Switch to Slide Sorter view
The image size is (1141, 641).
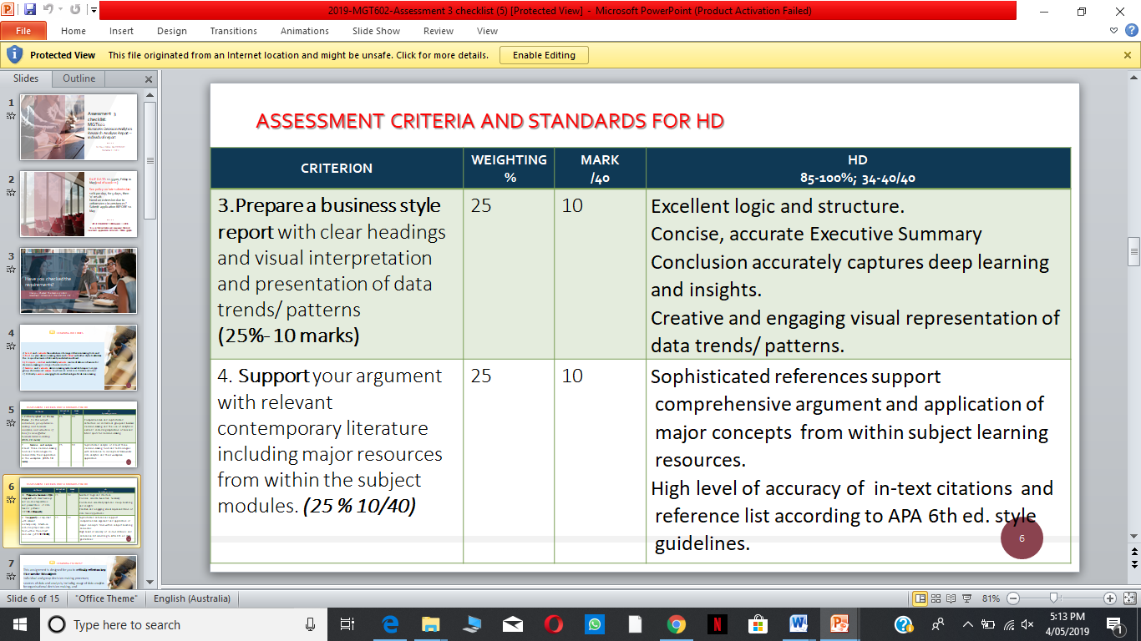coord(936,598)
